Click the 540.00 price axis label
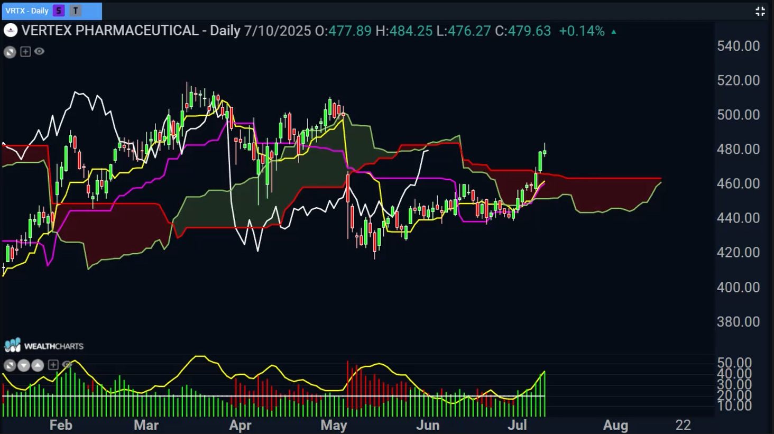Image resolution: width=774 pixels, height=434 pixels. (738, 46)
